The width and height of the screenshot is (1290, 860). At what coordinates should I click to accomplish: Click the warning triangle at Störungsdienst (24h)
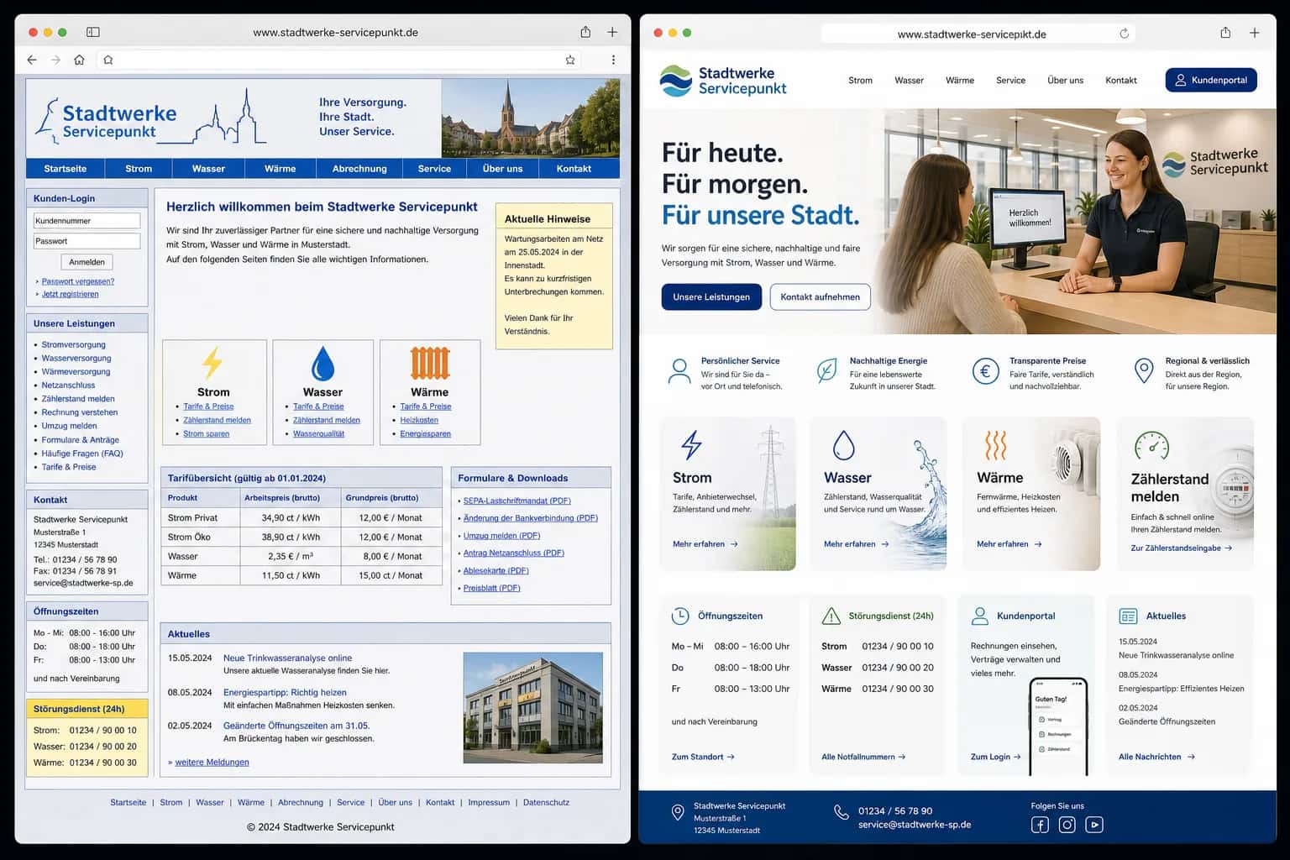tap(831, 616)
